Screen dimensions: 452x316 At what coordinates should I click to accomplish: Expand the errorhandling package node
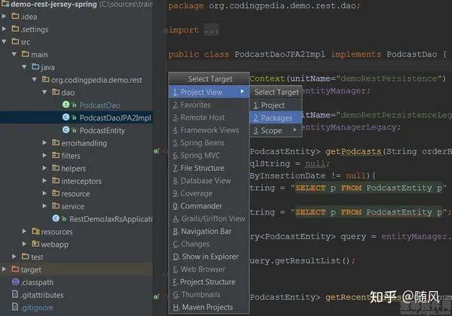[44, 143]
